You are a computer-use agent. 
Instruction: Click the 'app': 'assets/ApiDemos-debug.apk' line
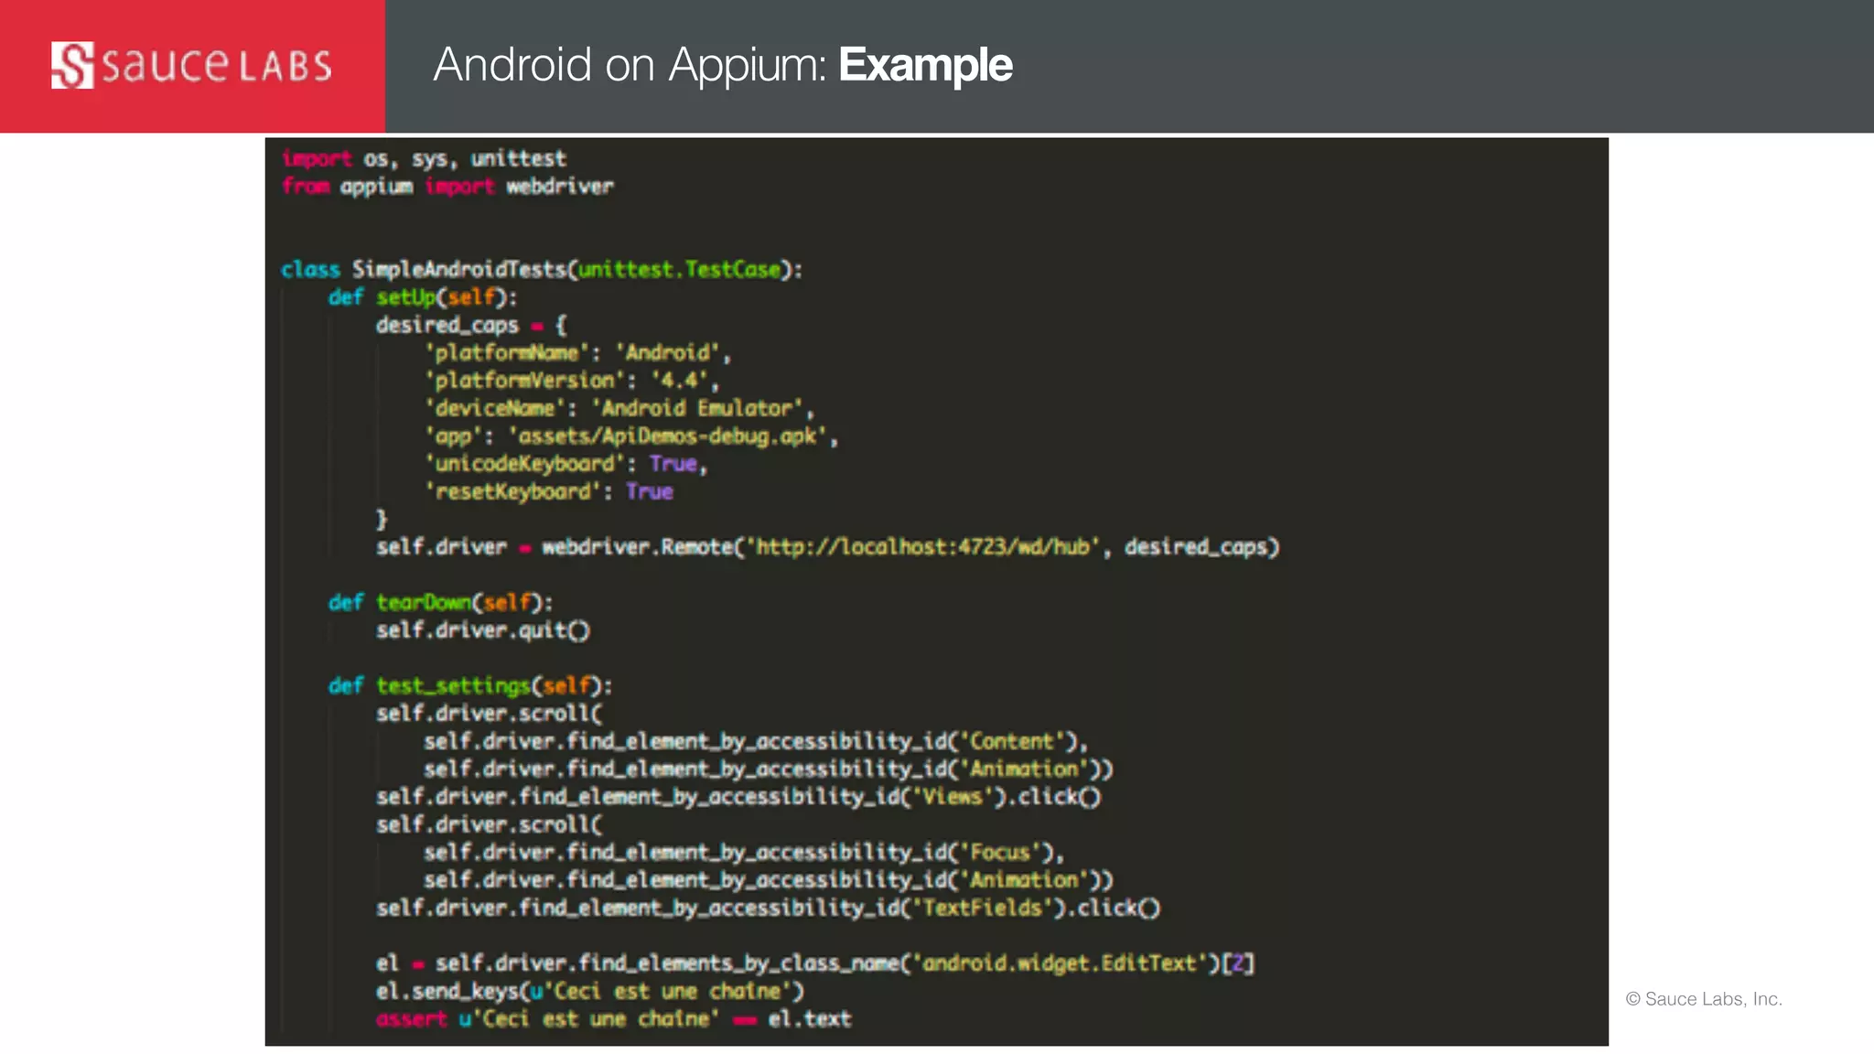pos(631,436)
